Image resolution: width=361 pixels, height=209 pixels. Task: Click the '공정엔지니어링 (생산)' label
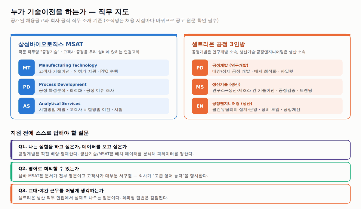232,103
